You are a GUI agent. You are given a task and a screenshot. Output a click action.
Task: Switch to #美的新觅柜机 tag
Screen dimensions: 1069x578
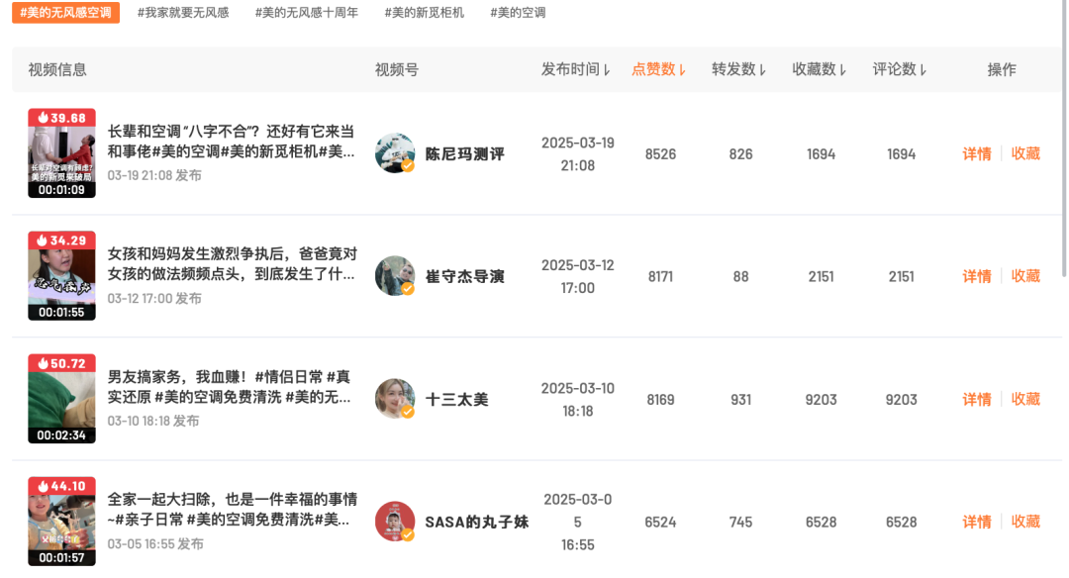click(x=424, y=13)
